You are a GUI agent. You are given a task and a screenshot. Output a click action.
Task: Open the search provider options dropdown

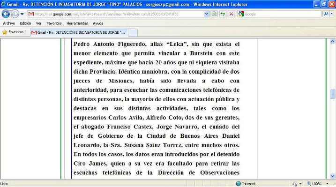pyautogui.click(x=332, y=14)
